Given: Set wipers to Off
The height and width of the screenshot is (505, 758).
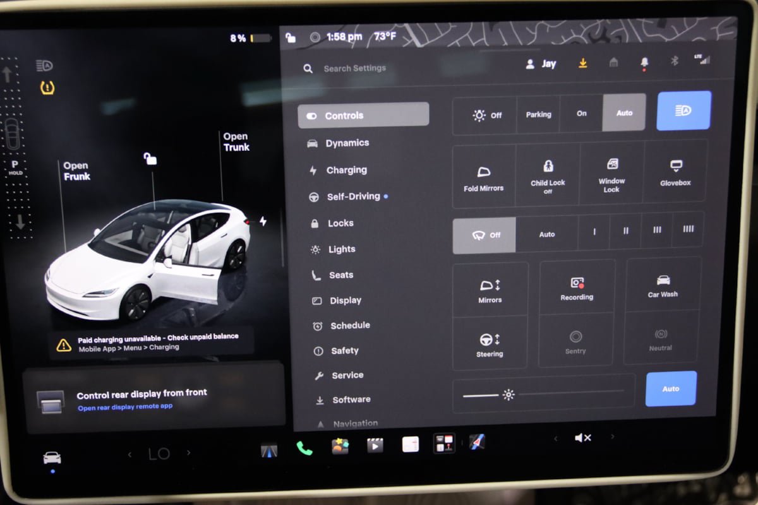Looking at the screenshot, I should coord(484,235).
